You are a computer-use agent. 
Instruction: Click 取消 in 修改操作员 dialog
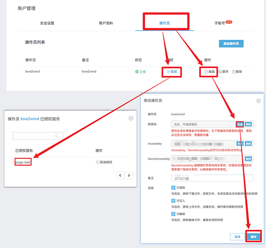coord(237,237)
